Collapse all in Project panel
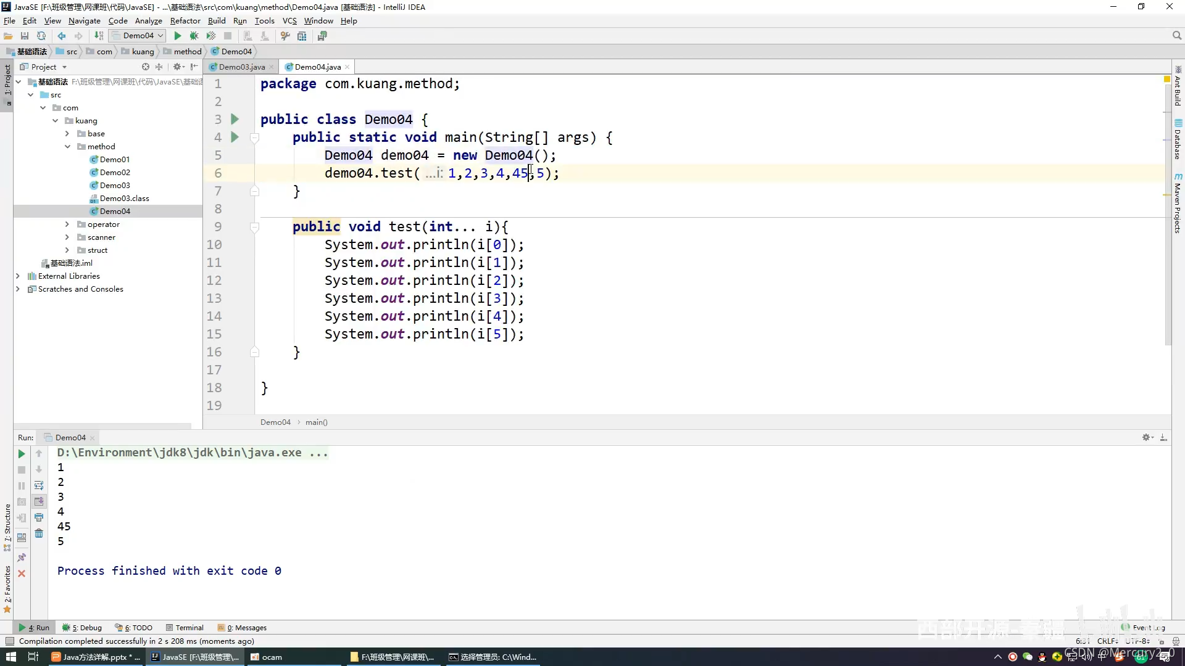The width and height of the screenshot is (1185, 666). (x=159, y=67)
